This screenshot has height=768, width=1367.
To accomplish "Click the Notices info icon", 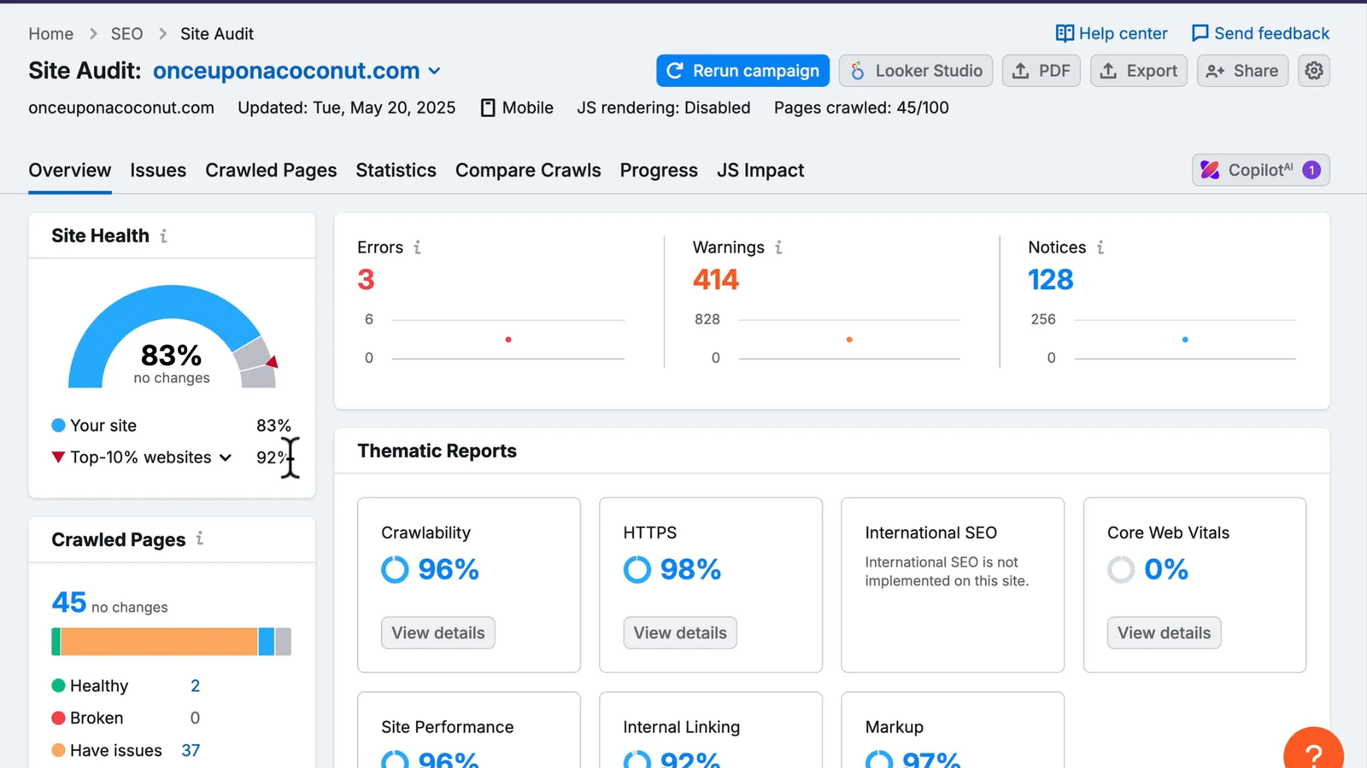I will click(1100, 247).
